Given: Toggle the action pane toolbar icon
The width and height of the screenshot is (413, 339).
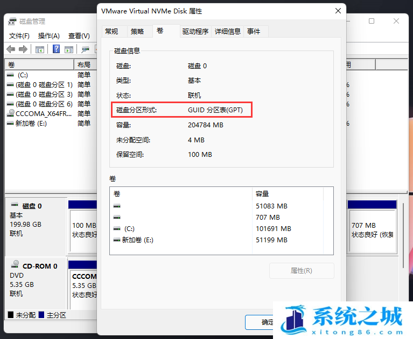Looking at the screenshot, I should 69,49.
